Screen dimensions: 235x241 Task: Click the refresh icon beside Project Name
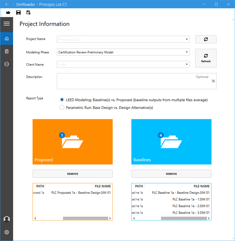pyautogui.click(x=206, y=39)
